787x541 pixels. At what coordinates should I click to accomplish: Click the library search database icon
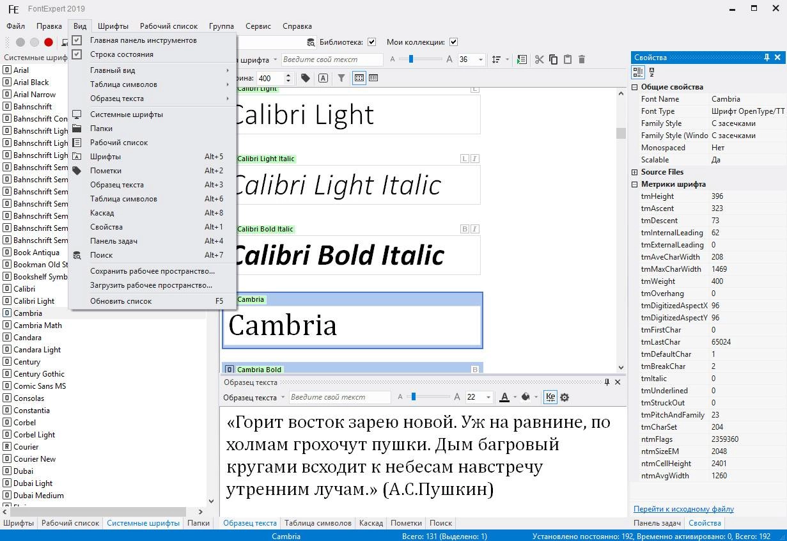coord(311,42)
